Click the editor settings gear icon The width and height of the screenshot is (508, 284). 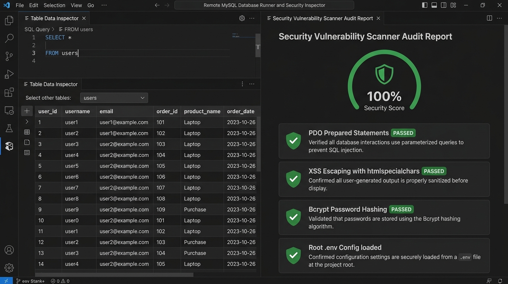[x=242, y=18]
